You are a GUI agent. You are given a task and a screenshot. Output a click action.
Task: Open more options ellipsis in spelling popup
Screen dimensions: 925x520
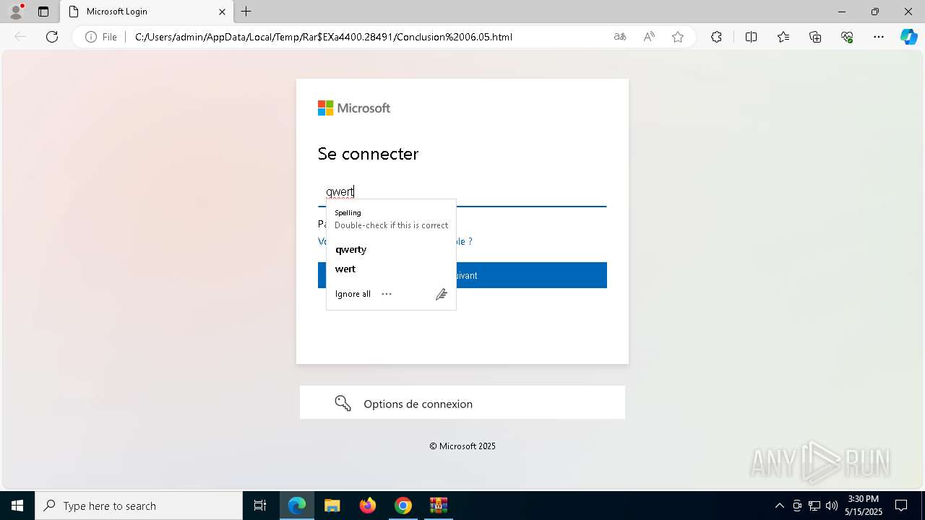click(387, 294)
